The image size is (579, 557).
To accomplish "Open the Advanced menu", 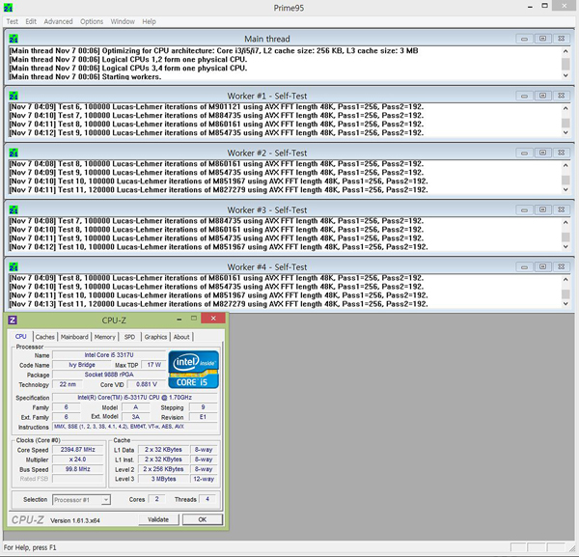I will (58, 21).
